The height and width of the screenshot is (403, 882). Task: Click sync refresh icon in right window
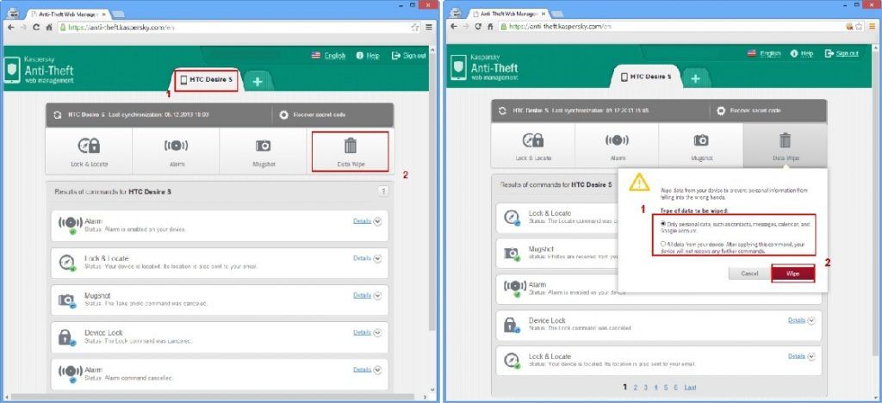click(x=502, y=111)
